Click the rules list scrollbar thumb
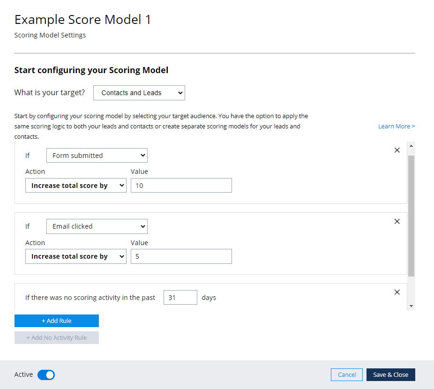The width and height of the screenshot is (434, 389). (x=412, y=216)
